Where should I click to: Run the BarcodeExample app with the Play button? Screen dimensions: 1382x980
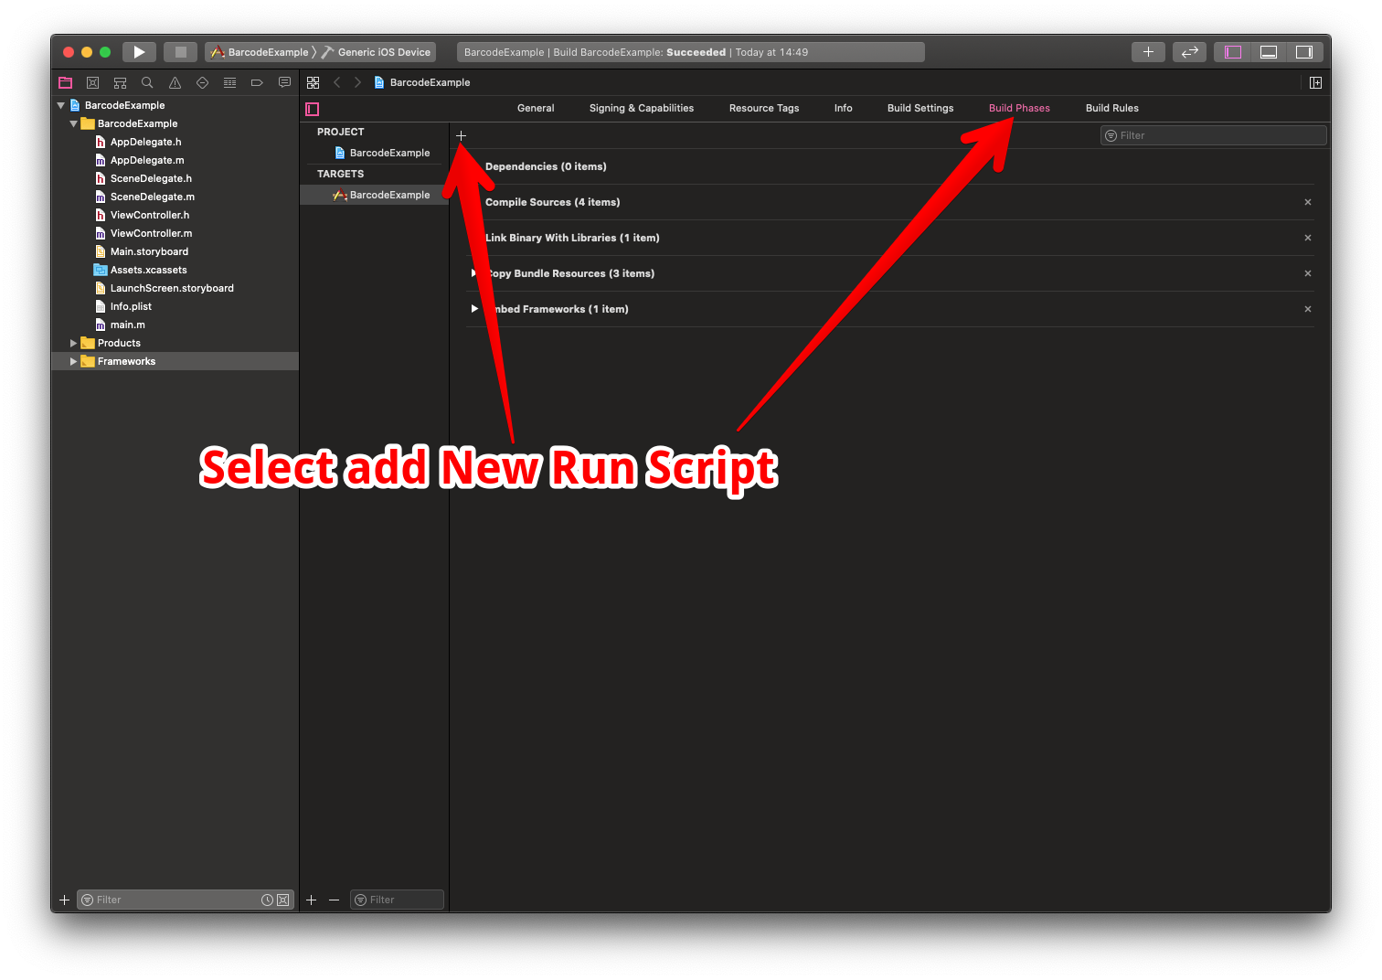point(139,51)
